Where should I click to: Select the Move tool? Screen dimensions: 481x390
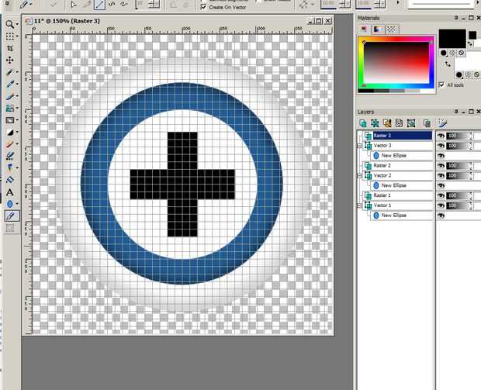(x=10, y=60)
